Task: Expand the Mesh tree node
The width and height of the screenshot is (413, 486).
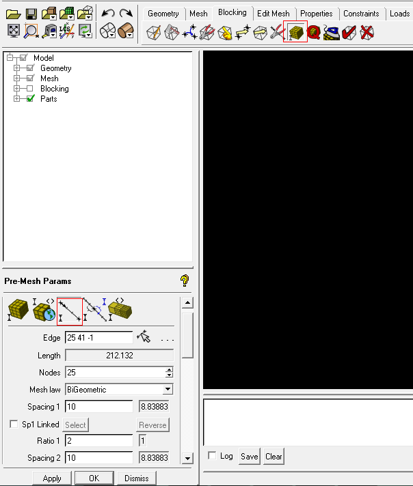Action: (17, 78)
